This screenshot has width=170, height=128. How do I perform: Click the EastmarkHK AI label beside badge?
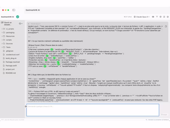(7, 17)
